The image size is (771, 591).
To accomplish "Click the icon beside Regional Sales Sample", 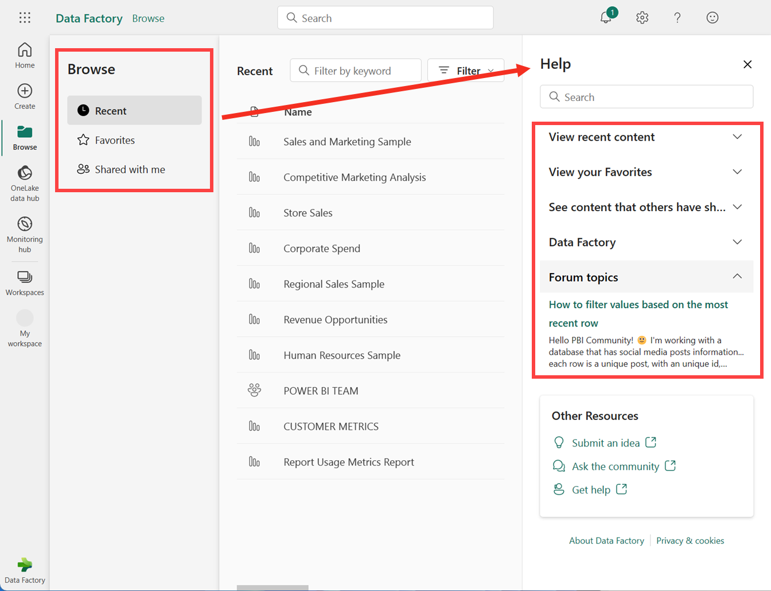I will [254, 284].
